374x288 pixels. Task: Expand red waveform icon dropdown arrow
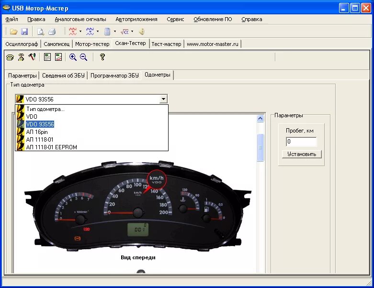(x=80, y=32)
